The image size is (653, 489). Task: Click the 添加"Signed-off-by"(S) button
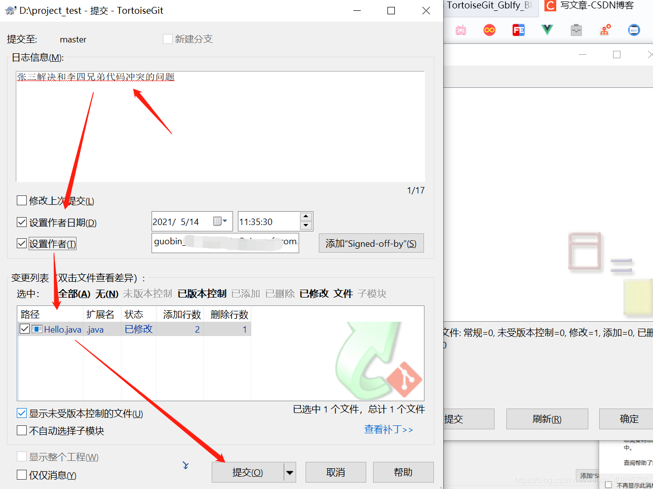[x=371, y=243]
